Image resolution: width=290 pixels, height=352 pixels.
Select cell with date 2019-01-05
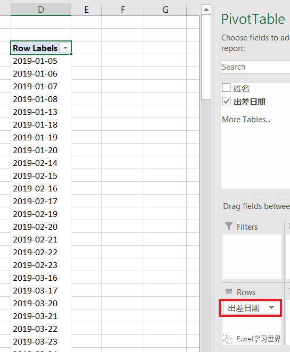[x=41, y=61]
